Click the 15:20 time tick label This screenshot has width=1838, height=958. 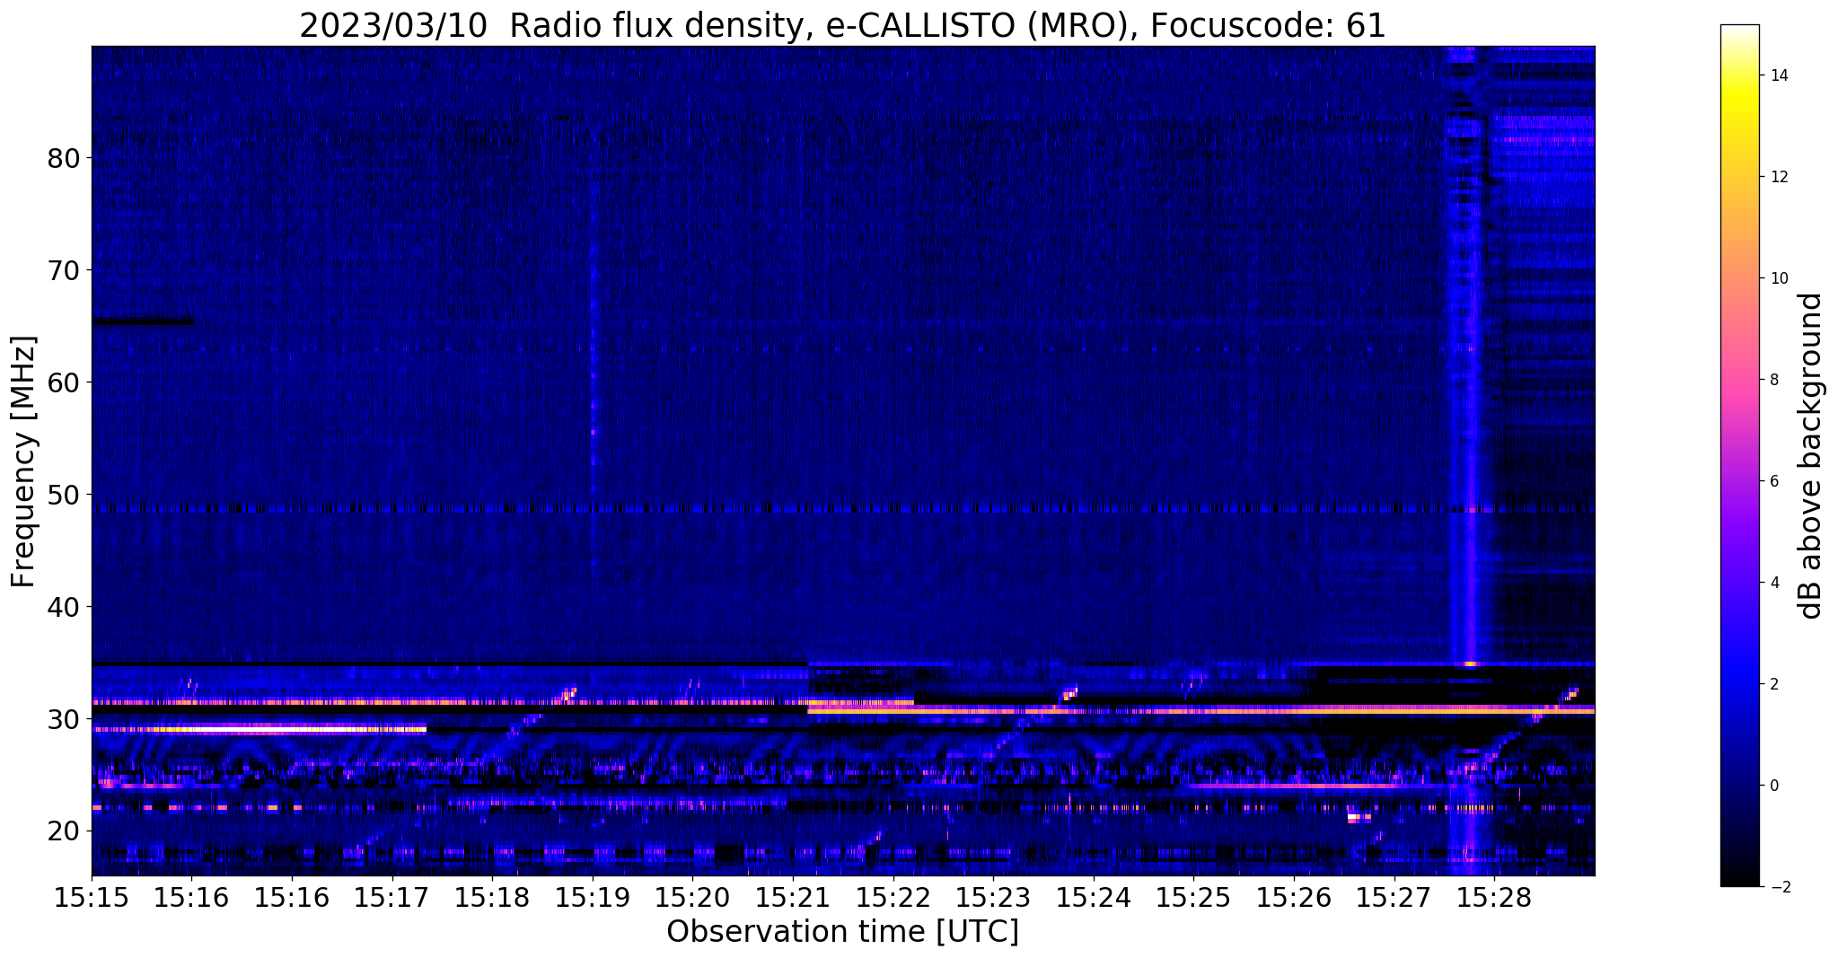click(692, 897)
